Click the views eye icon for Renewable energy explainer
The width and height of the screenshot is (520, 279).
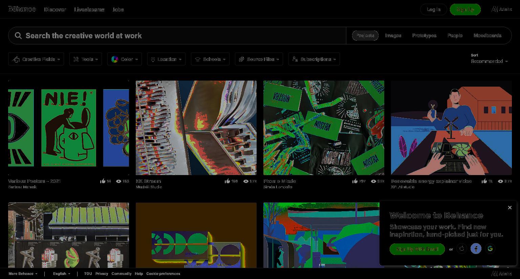coord(500,181)
